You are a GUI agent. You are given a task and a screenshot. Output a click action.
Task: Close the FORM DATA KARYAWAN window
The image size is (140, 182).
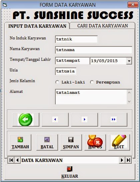(x=133, y=5)
